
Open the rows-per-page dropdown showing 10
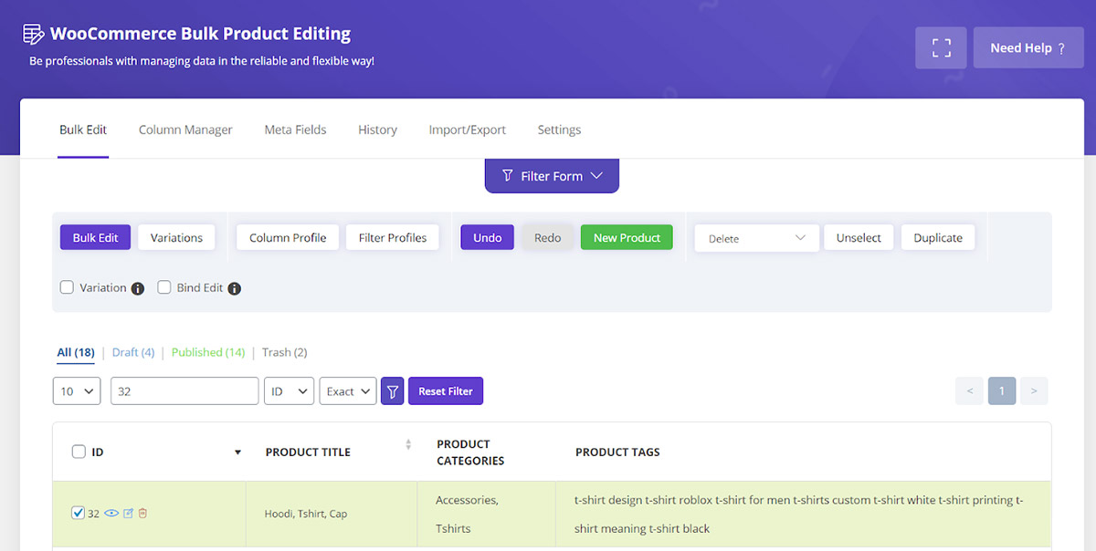pos(77,391)
